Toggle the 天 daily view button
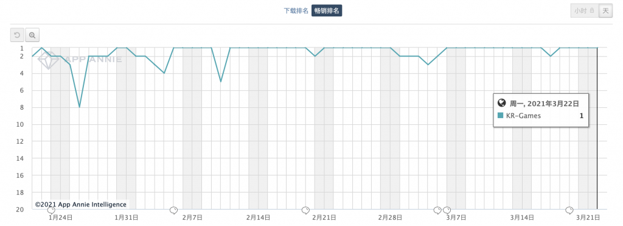The height and width of the screenshot is (226, 623). coord(605,11)
